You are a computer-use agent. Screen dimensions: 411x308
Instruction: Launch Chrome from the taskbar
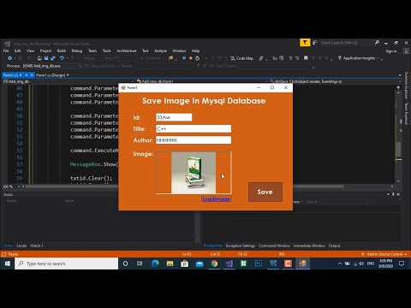pos(214,264)
